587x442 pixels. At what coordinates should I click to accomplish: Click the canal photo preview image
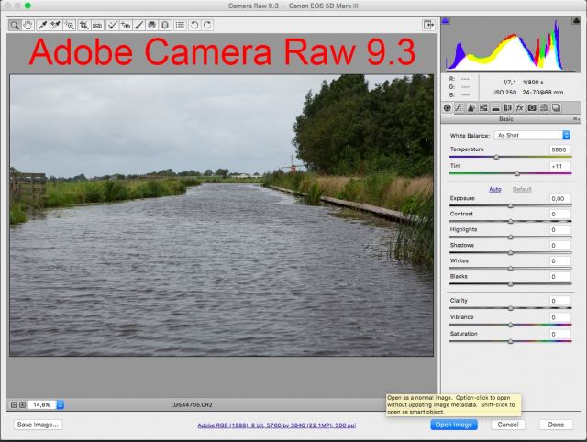point(222,215)
